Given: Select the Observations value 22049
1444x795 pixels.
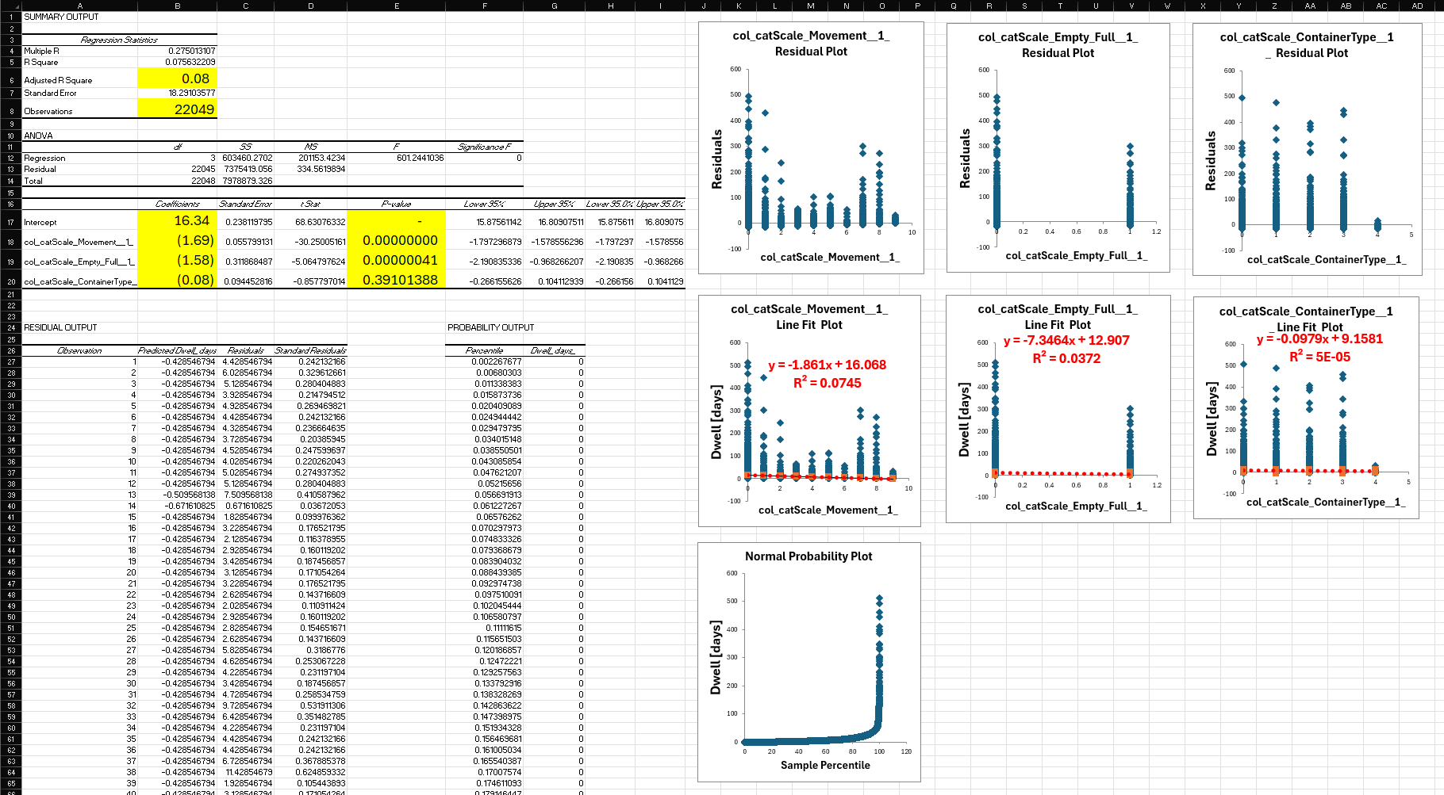Looking at the screenshot, I should click(x=177, y=109).
